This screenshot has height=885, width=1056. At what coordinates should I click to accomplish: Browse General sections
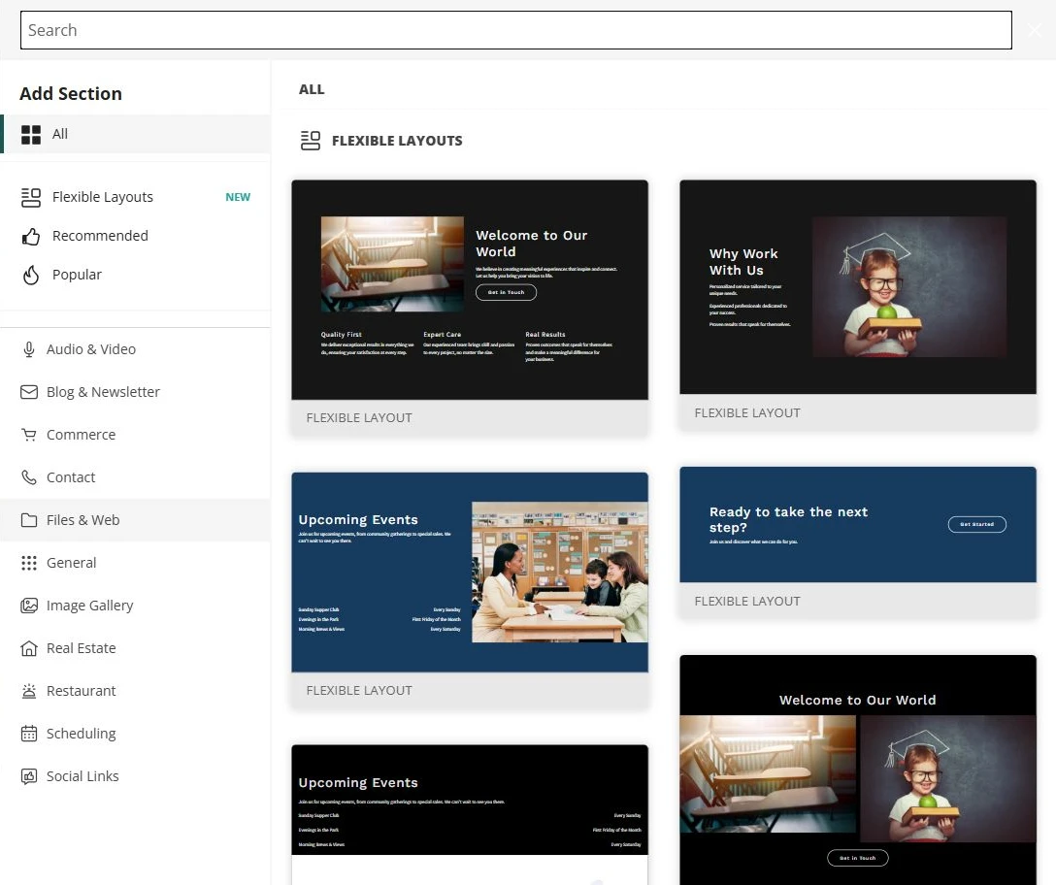136,563
